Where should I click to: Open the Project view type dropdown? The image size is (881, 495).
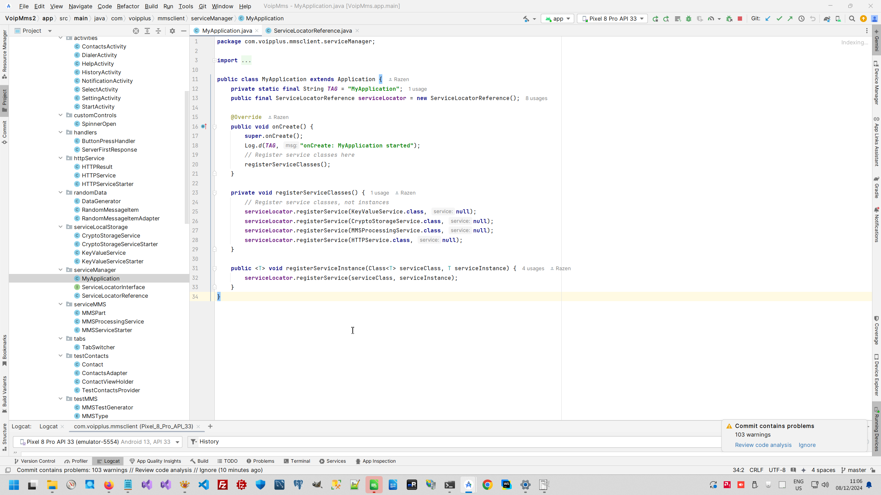50,31
